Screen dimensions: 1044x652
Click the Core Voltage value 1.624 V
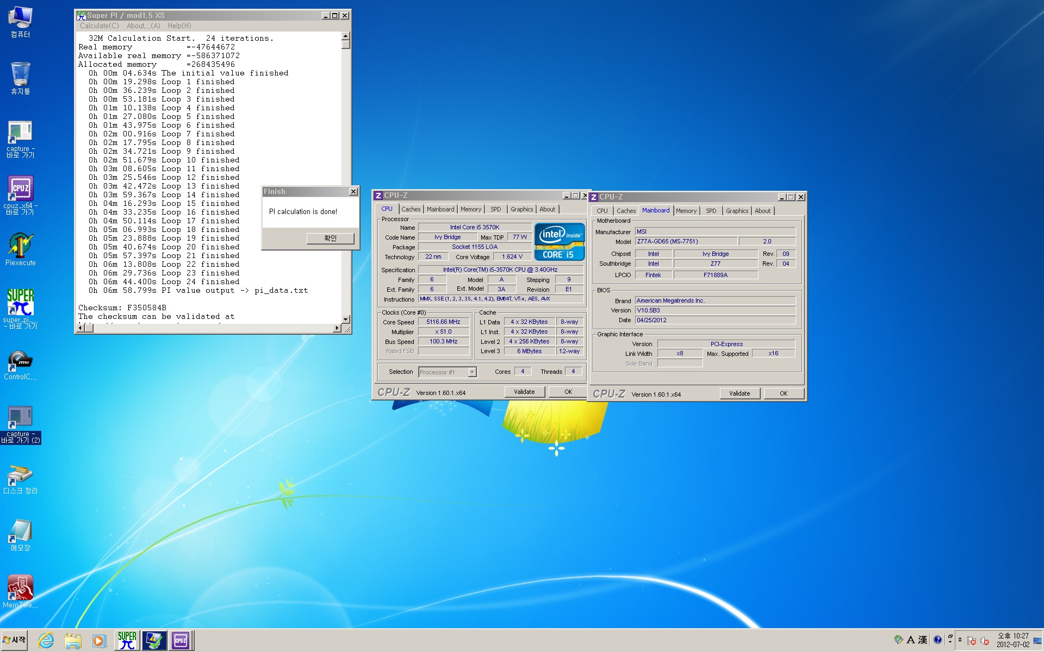(512, 256)
